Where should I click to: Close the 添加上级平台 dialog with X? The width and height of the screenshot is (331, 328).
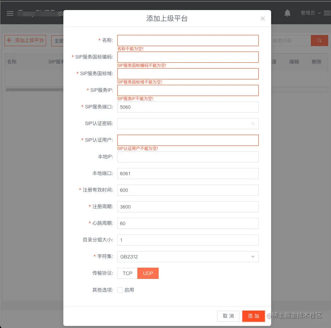262,19
